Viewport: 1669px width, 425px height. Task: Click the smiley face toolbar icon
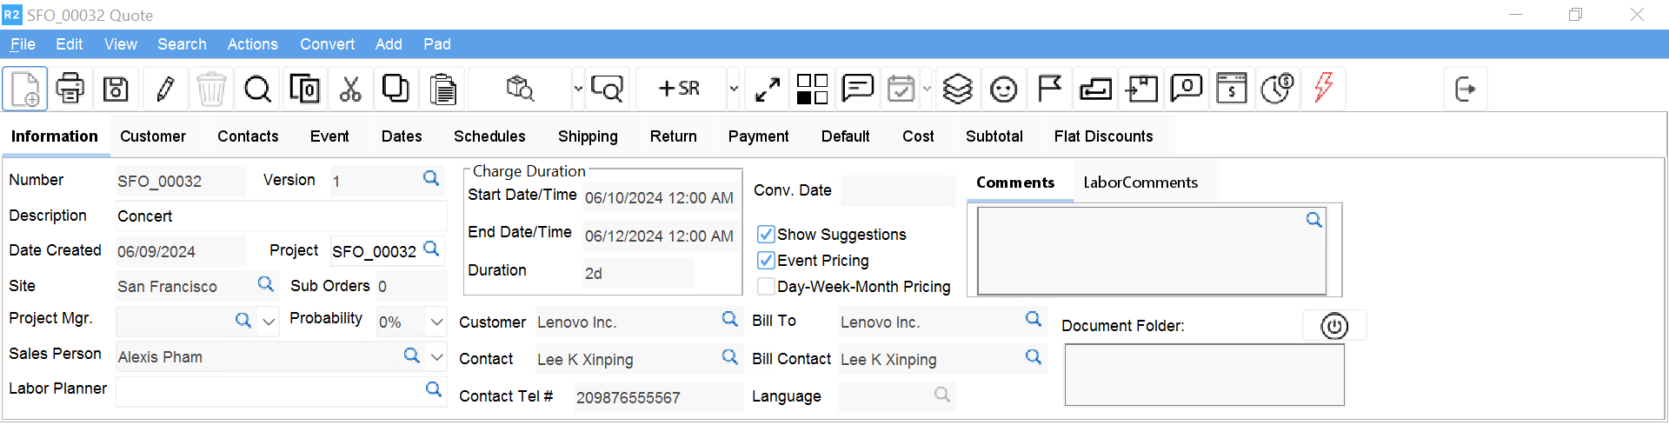tap(1003, 89)
